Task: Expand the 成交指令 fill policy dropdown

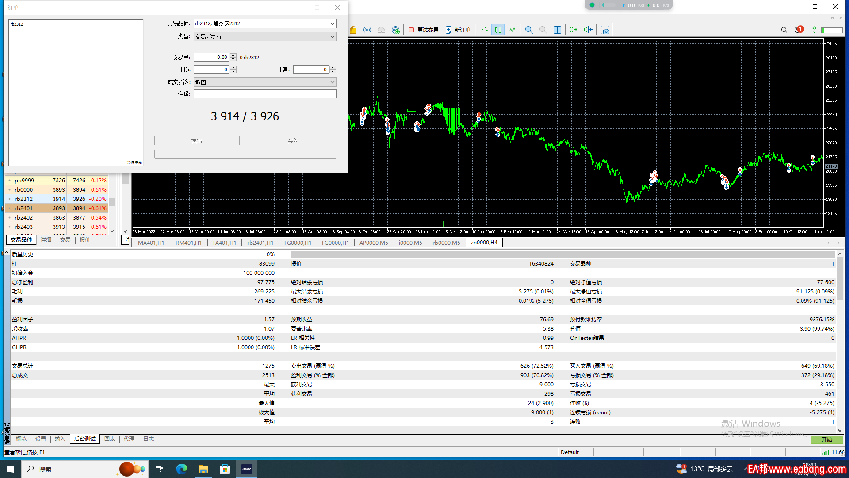Action: 332,82
